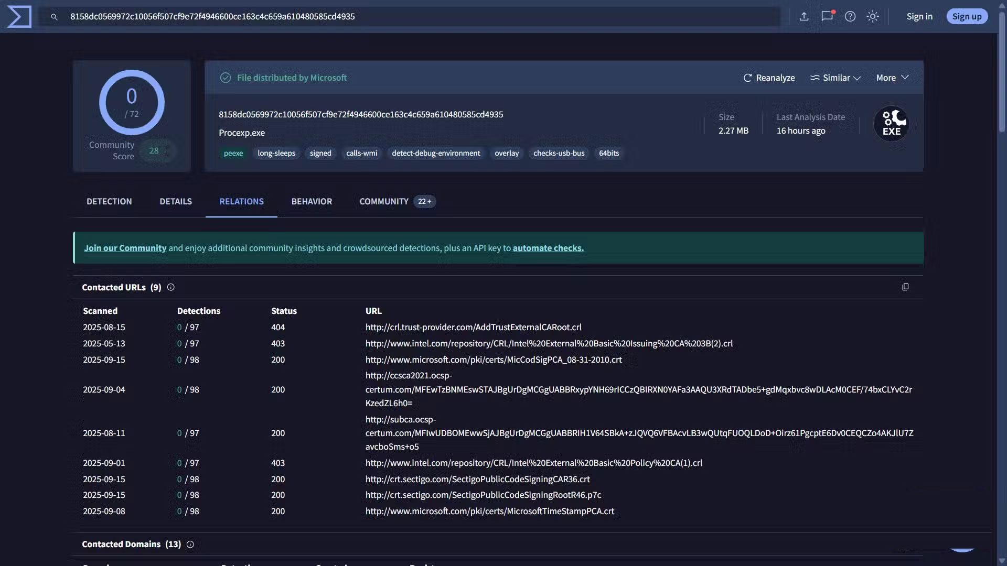
Task: Click the search magnifier icon
Action: tap(54, 17)
